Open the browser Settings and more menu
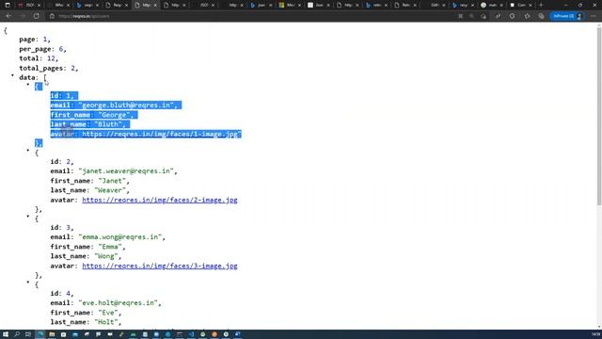Screen dimensions: 602x339 pyautogui.click(x=594, y=16)
